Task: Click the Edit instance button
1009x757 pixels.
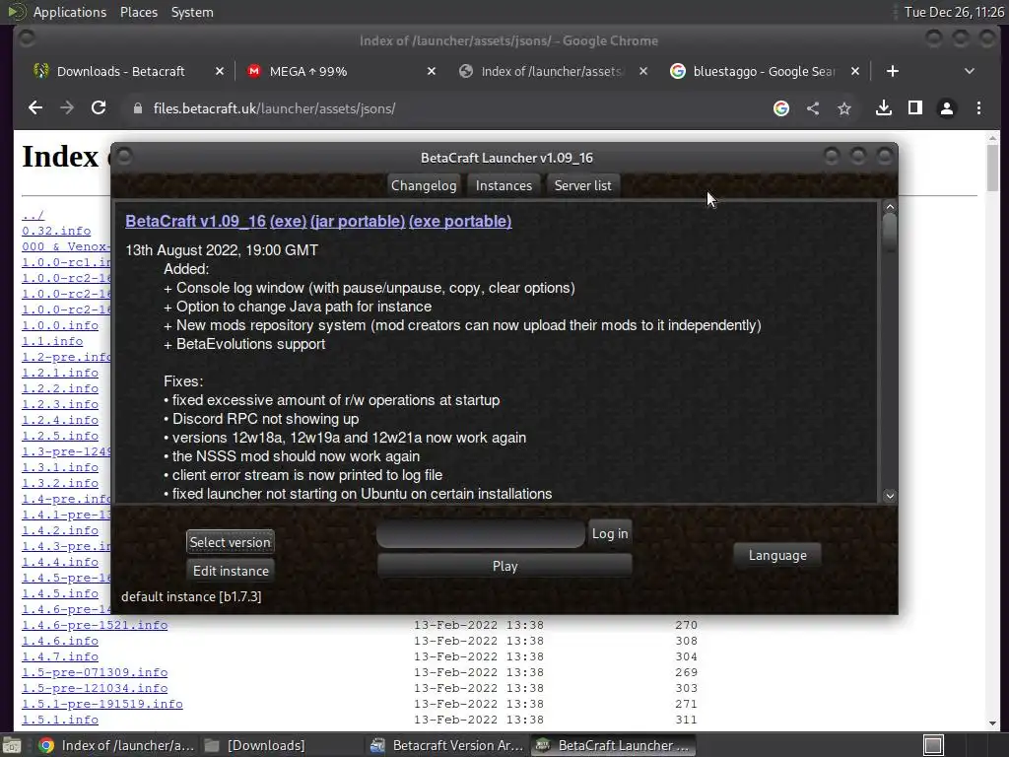Action: [x=231, y=571]
